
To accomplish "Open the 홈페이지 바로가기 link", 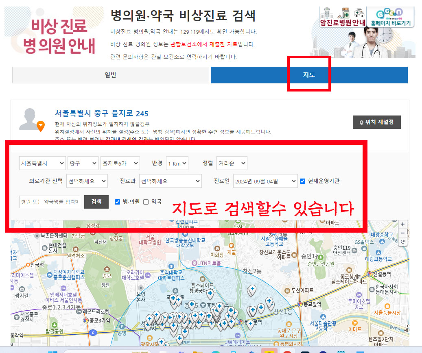I will tap(391, 17).
